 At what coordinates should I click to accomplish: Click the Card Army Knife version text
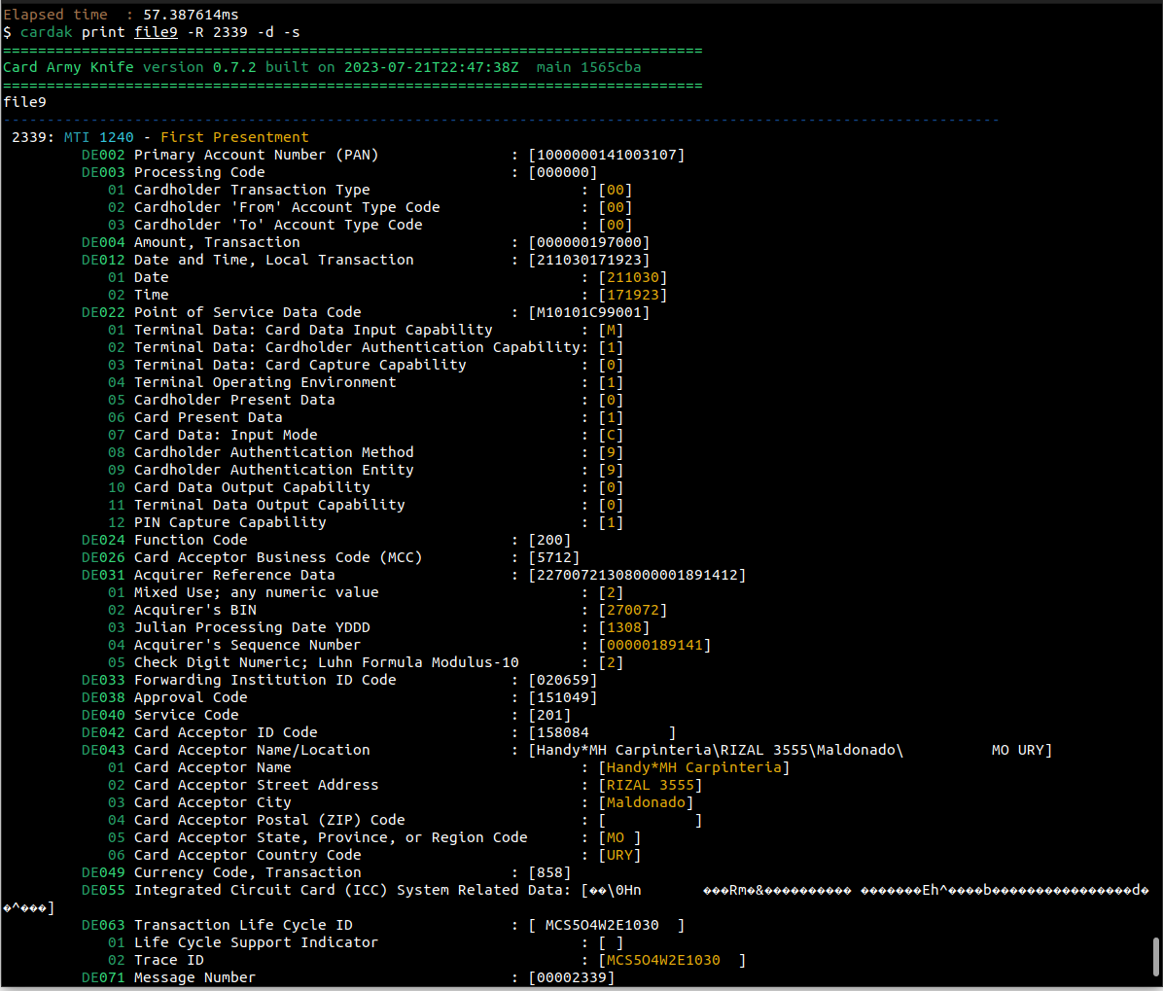click(x=261, y=67)
